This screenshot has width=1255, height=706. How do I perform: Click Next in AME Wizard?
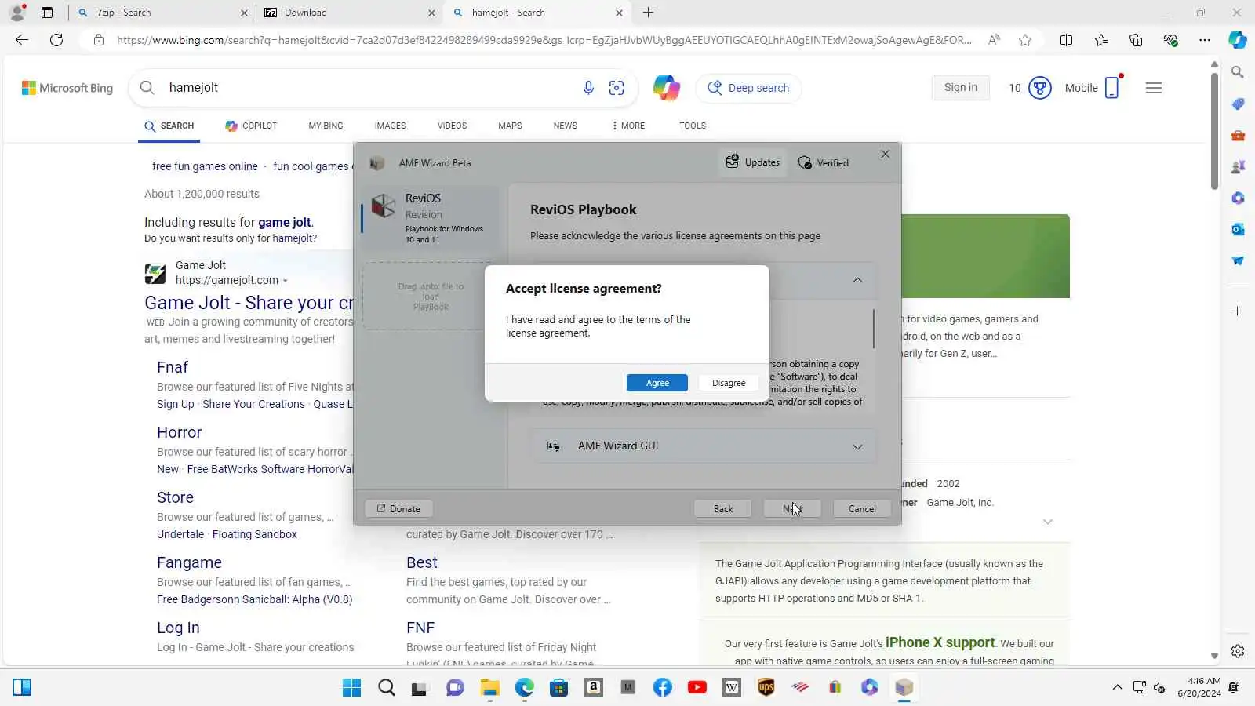792,509
